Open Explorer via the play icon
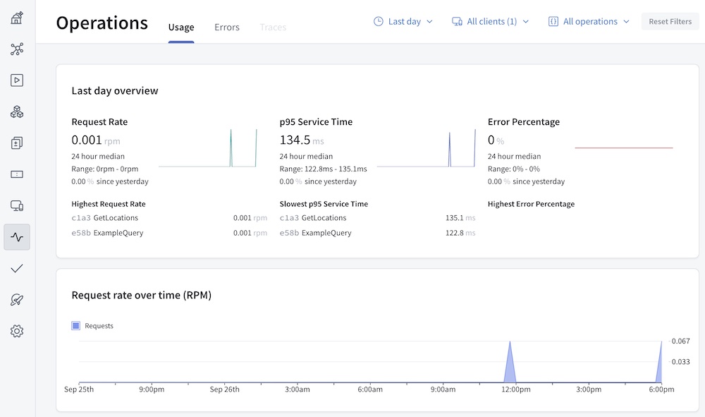This screenshot has height=417, width=705. (x=17, y=80)
